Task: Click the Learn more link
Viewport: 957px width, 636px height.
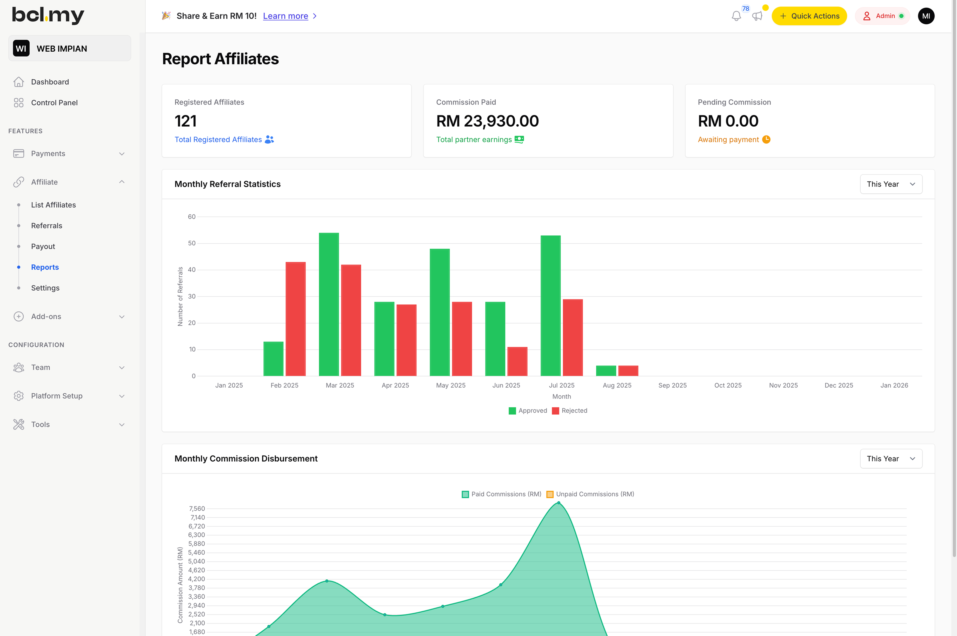Action: [x=285, y=16]
